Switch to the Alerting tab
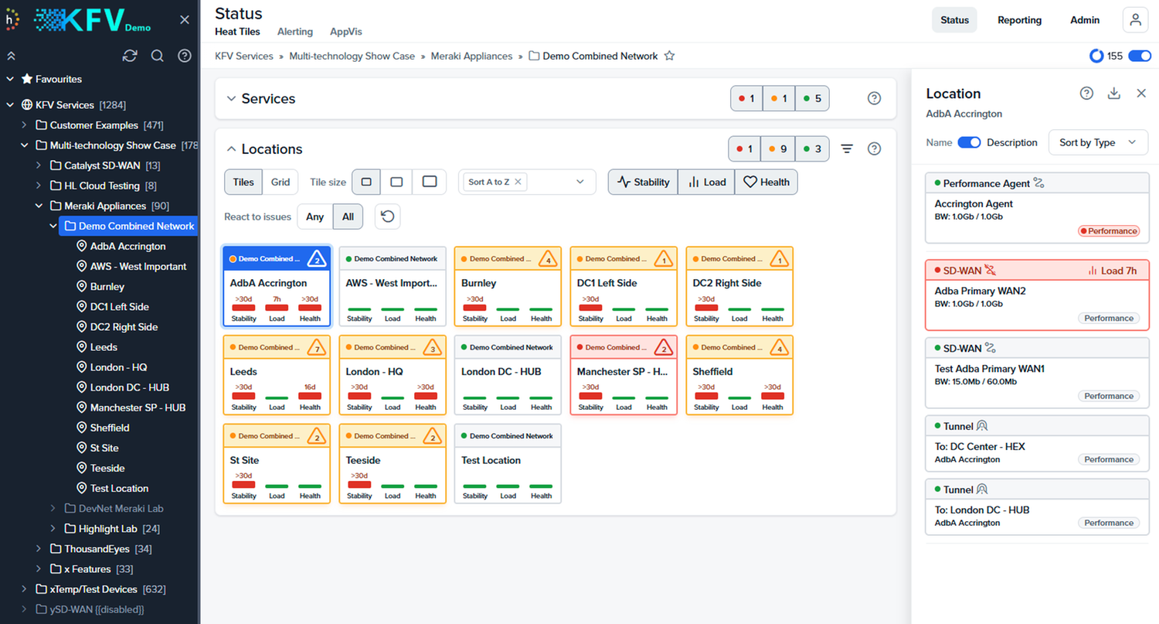This screenshot has height=624, width=1159. coord(295,32)
